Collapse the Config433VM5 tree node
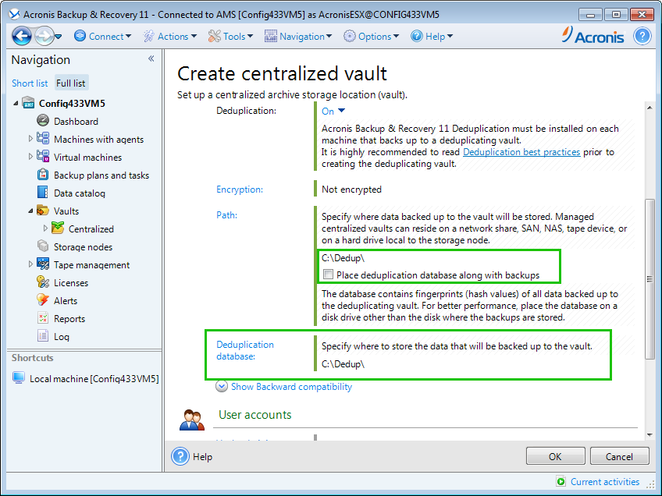Screen dimensions: 662x496 (16, 103)
